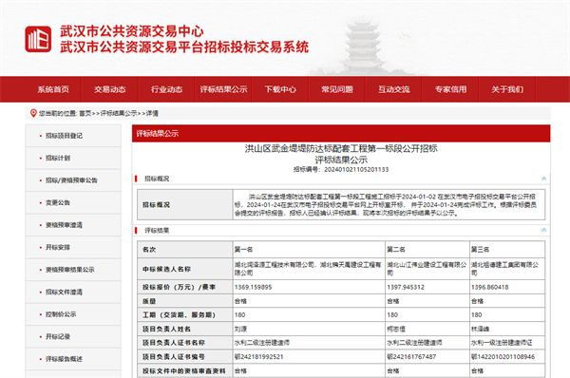570x378 pixels.
Task: Click 首页 link in the breadcrumb
Action: [85, 113]
